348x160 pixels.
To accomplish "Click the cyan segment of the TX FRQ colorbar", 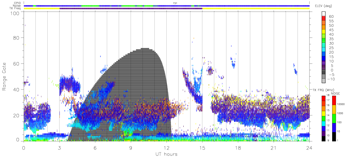I will pyautogui.click(x=324, y=123).
